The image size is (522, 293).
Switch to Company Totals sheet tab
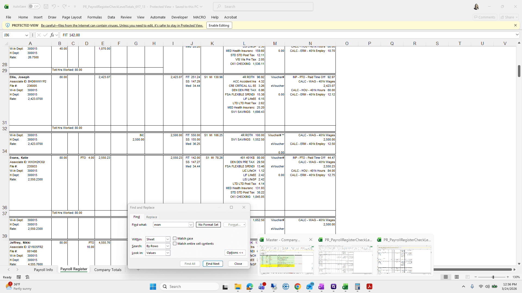coord(108,270)
